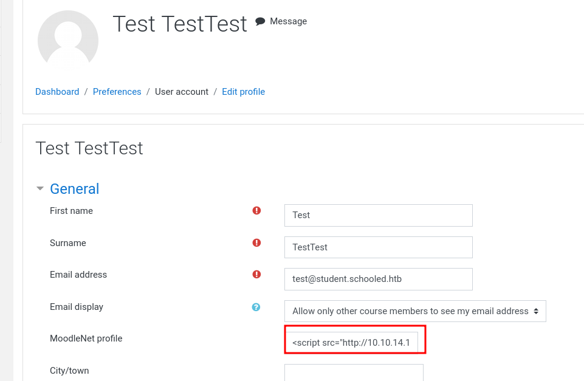584x381 pixels.
Task: Select the Email address text field
Action: (x=379, y=279)
